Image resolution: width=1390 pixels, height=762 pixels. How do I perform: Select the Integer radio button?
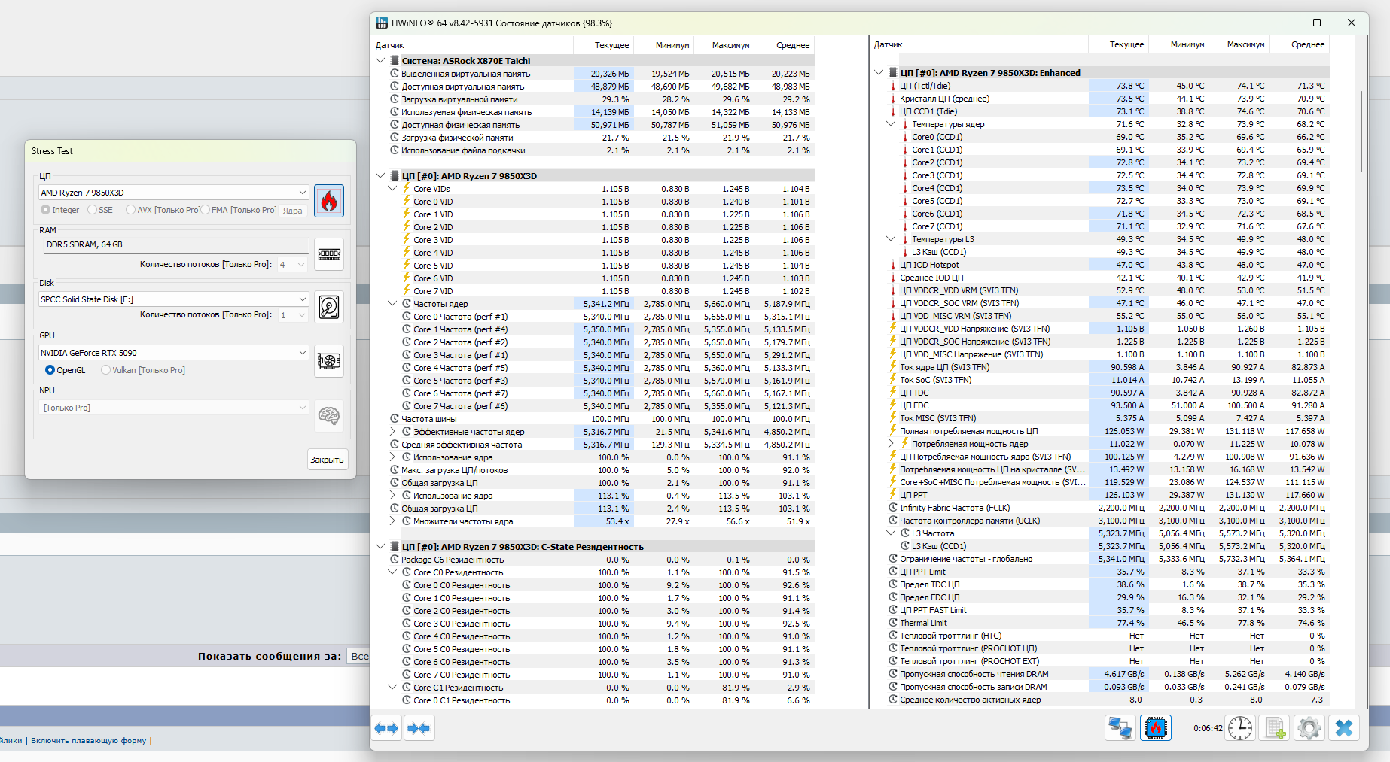tap(46, 210)
